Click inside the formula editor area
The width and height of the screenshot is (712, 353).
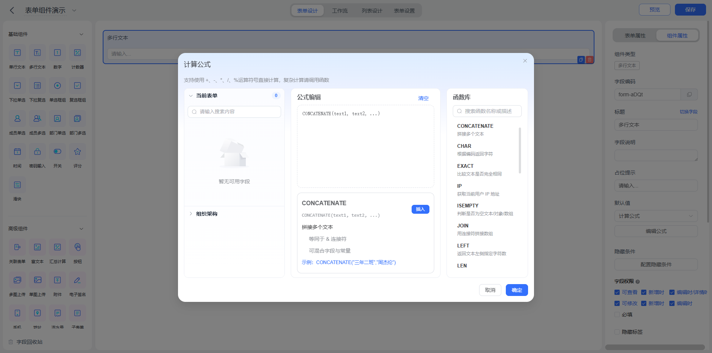[366, 146]
